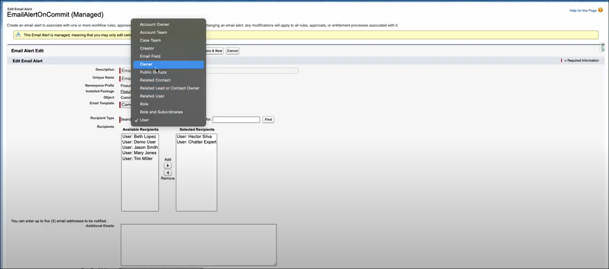Click the orange help question icon
The width and height of the screenshot is (609, 269).
pyautogui.click(x=600, y=10)
